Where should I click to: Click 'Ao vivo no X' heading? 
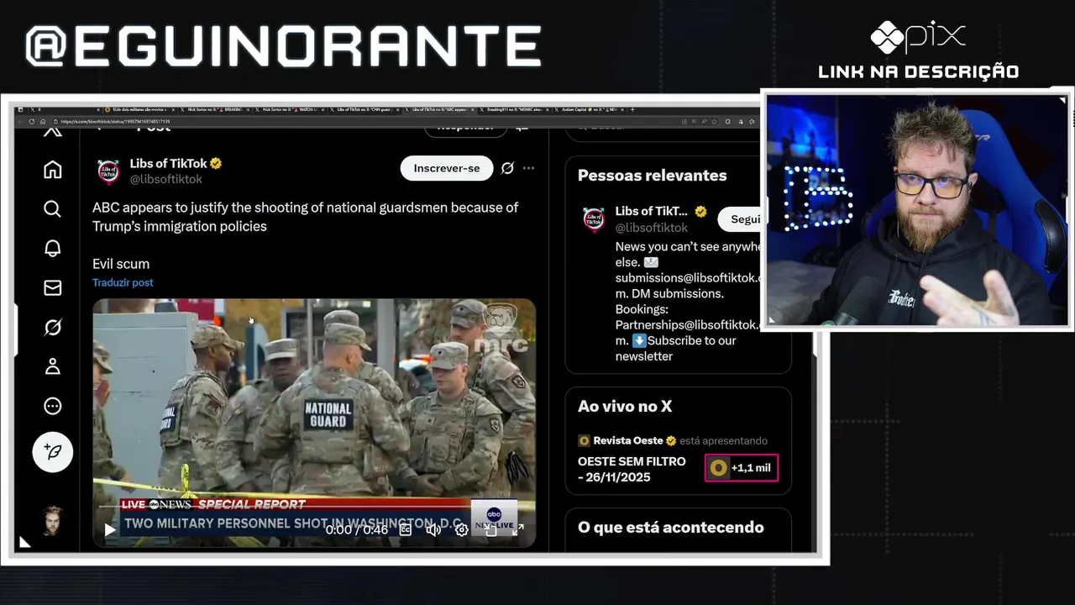coord(625,407)
